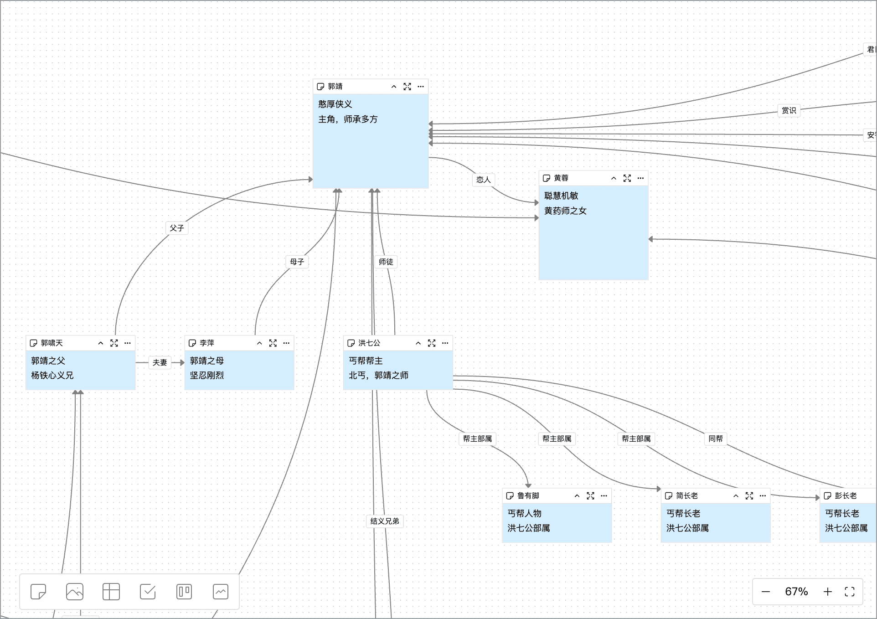Expand the 郭靖 card to fullscreen

(408, 87)
